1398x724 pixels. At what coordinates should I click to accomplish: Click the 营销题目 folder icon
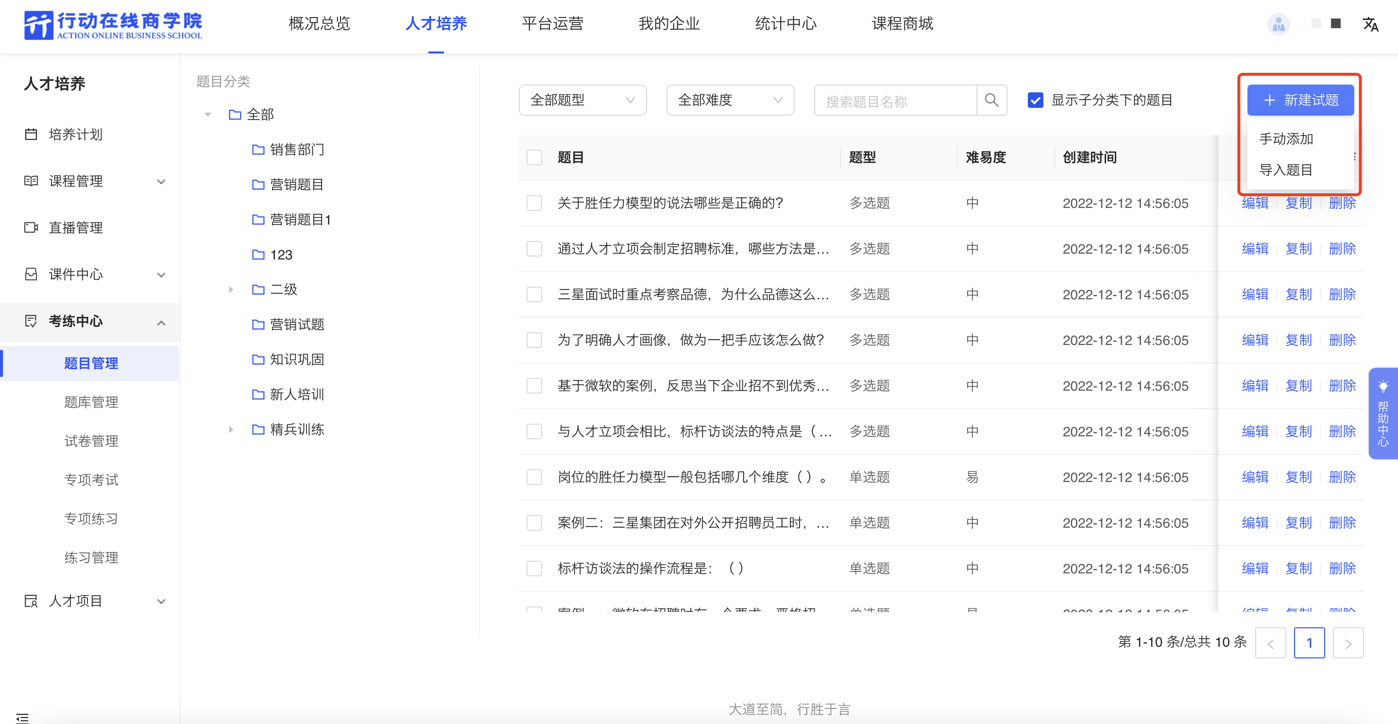(x=258, y=185)
